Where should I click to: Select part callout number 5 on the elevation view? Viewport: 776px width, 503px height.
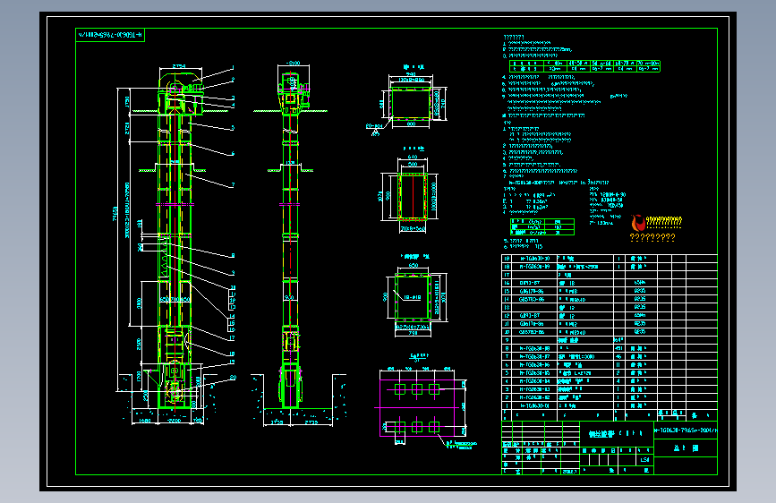(x=233, y=128)
